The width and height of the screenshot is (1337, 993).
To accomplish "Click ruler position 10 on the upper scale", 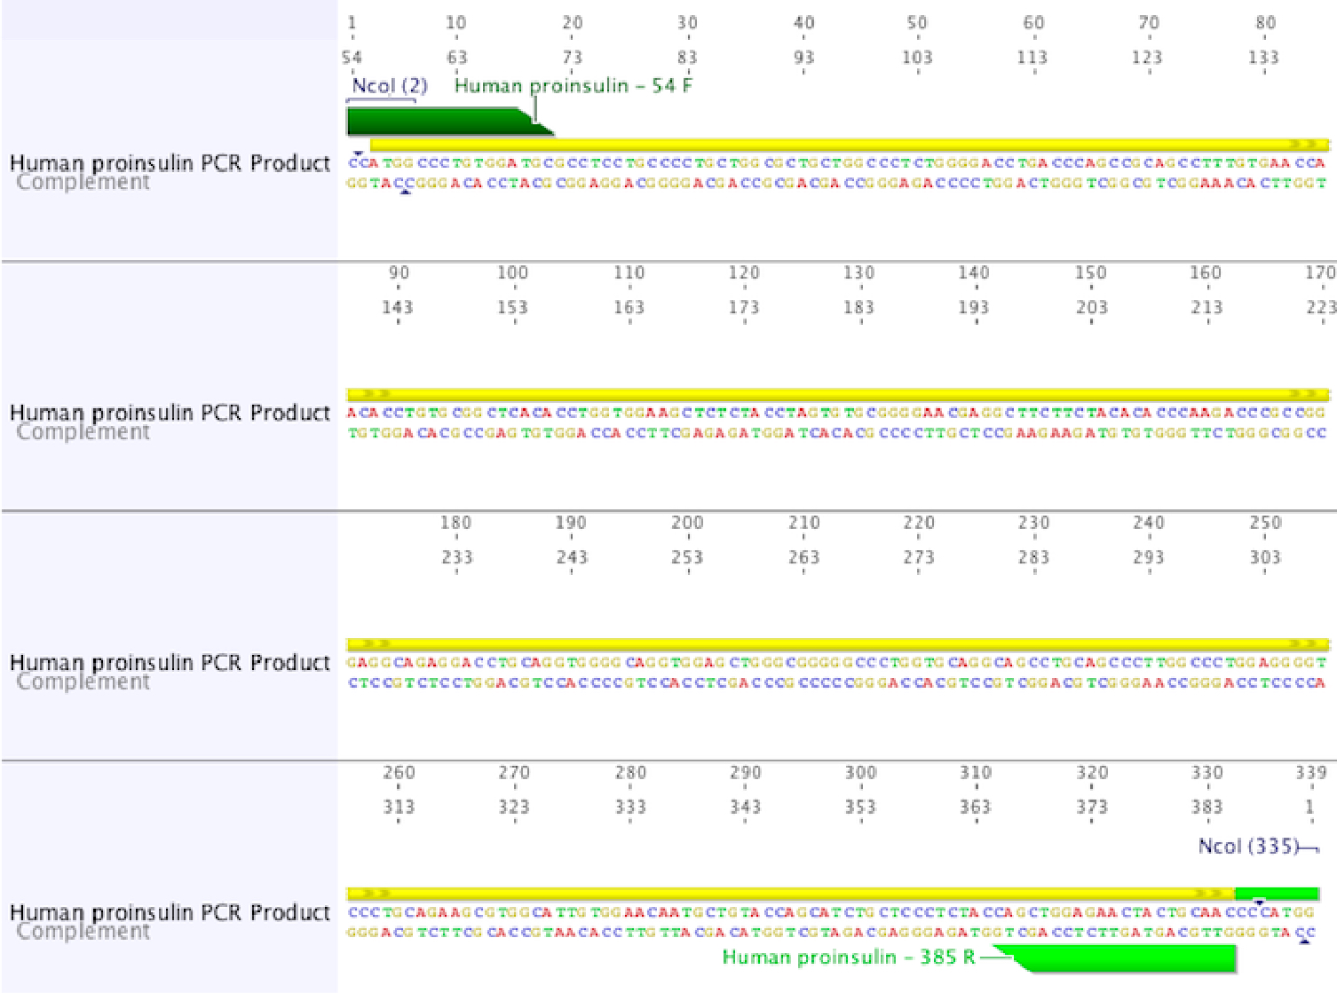I will point(455,23).
